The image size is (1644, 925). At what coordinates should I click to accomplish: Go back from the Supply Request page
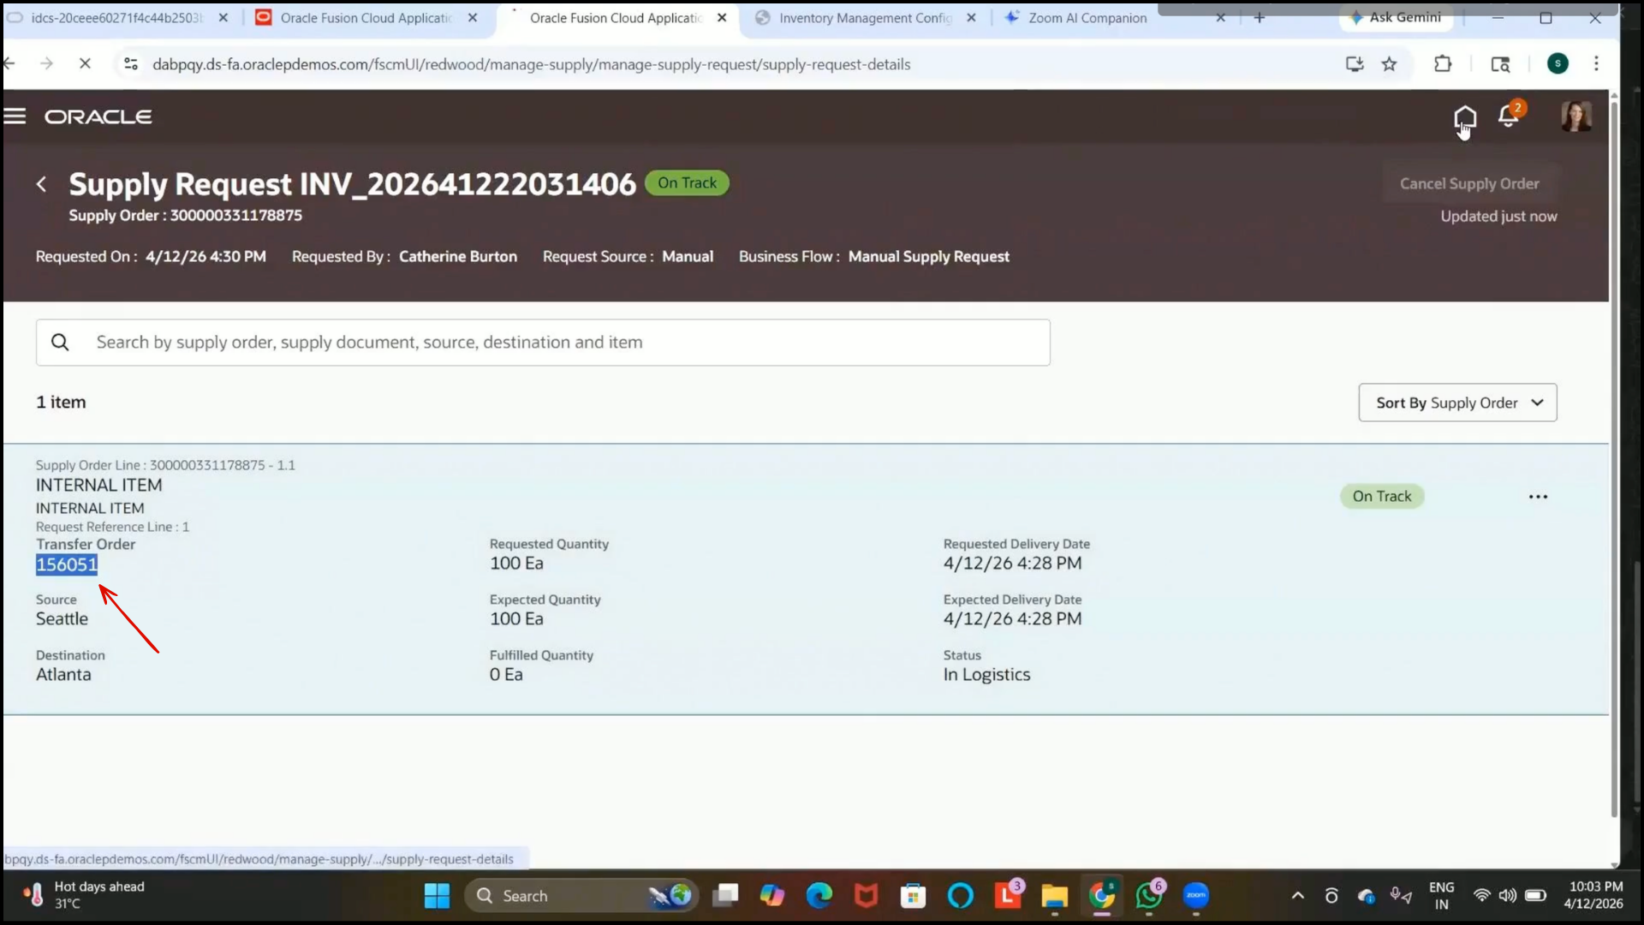(41, 184)
